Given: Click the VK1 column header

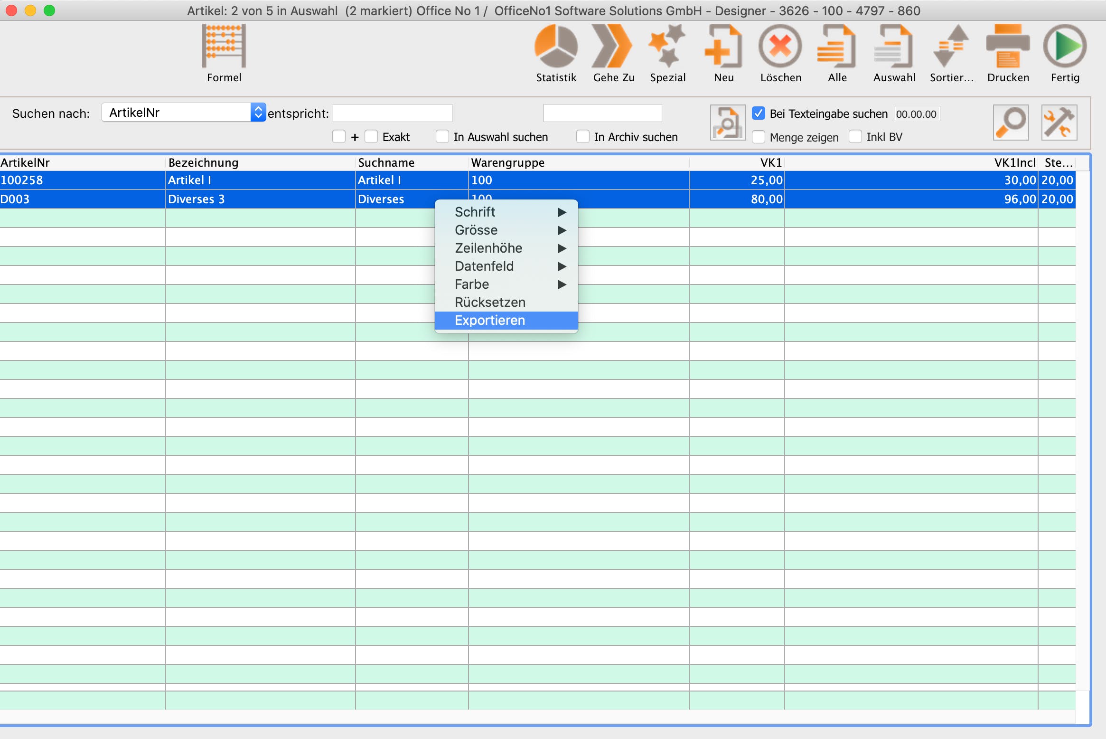Looking at the screenshot, I should (x=737, y=162).
